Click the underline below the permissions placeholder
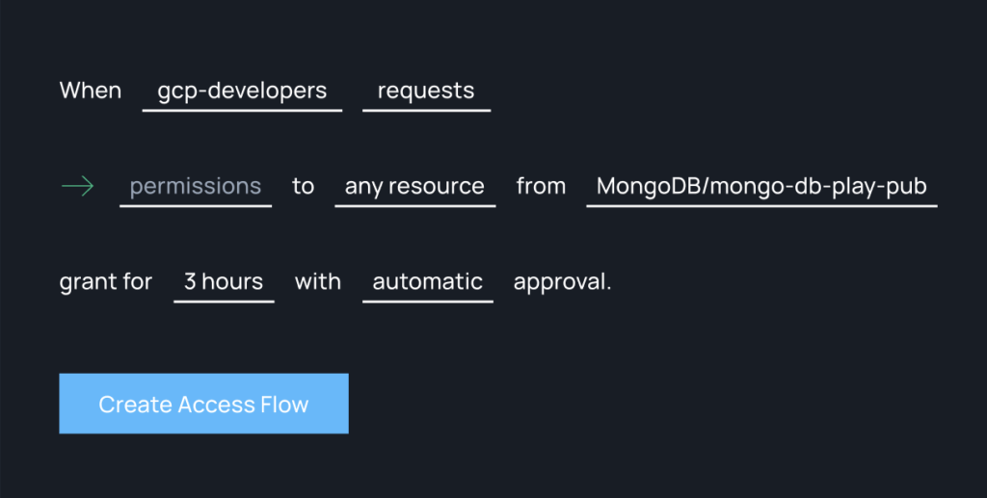 pos(195,206)
